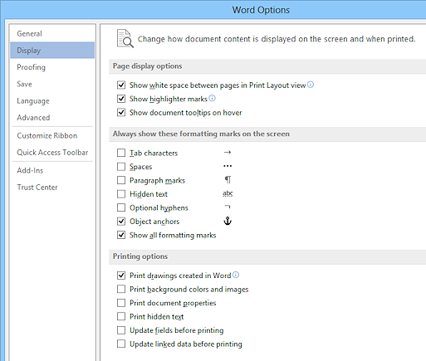Viewport: 426px width, 361px height.
Task: Click info icon next to Show highlighter marks
Action: [212, 98]
